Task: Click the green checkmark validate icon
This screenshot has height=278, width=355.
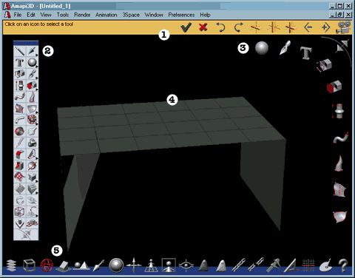Action: click(186, 27)
